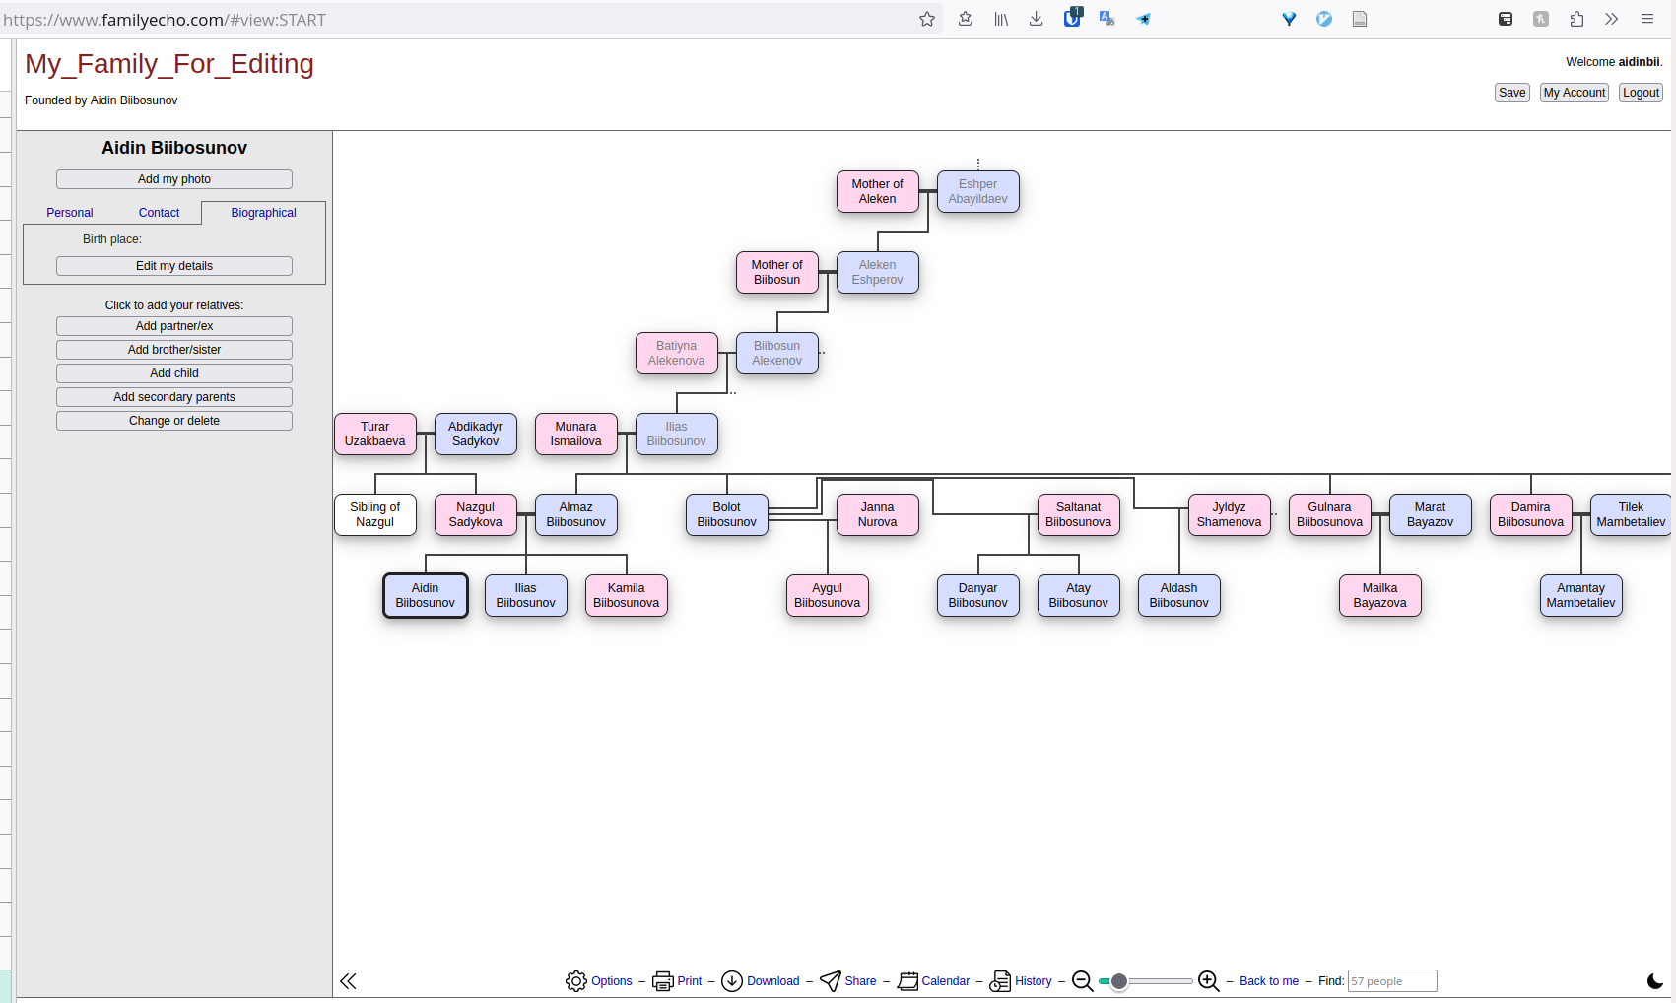Select the Biographical tab
The height and width of the screenshot is (1003, 1676).
point(263,213)
